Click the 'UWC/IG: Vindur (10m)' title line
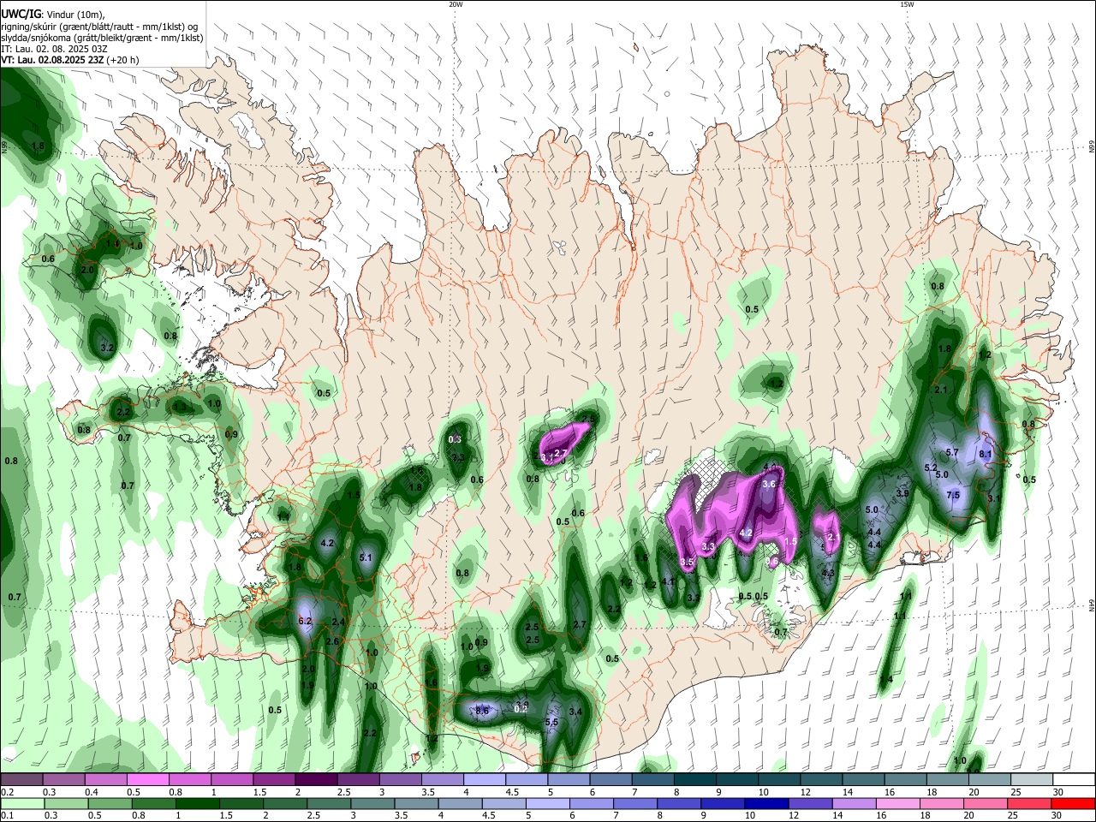This screenshot has height=822, width=1096. (x=52, y=13)
